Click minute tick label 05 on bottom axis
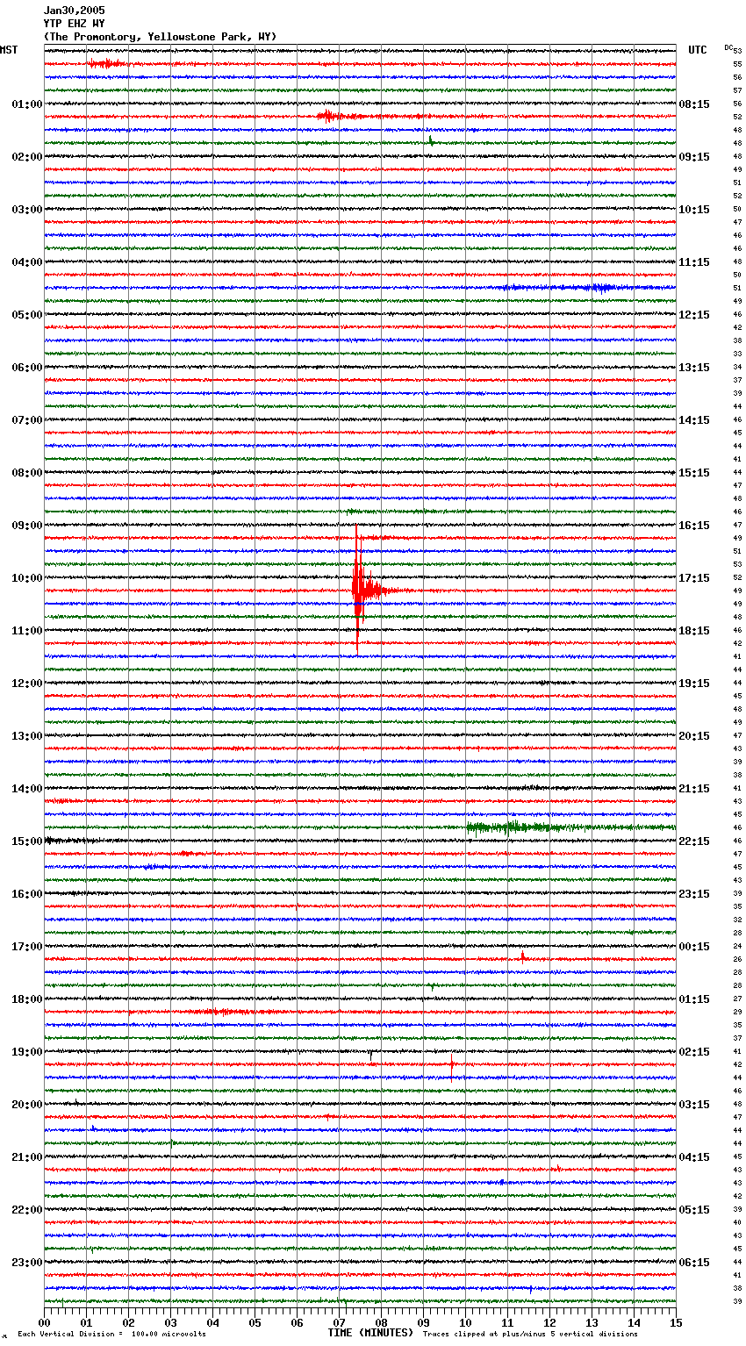 click(x=255, y=1322)
